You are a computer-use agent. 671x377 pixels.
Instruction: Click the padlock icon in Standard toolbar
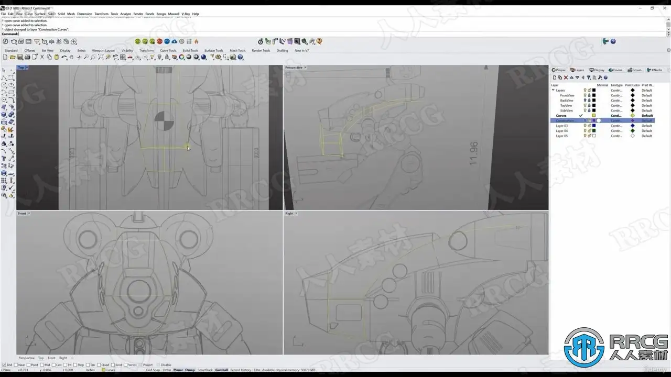(x=167, y=57)
